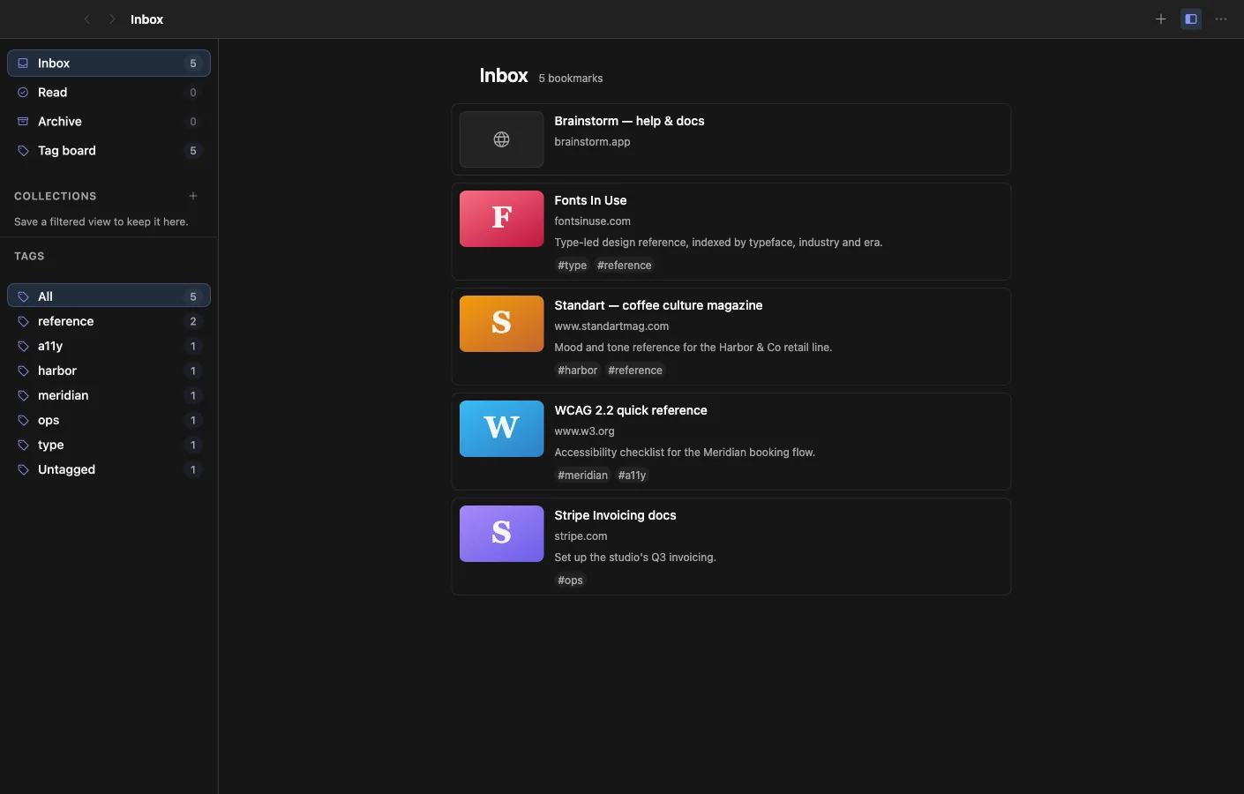The width and height of the screenshot is (1244, 794).
Task: Click the tag icon beside All
Action: pyautogui.click(x=23, y=297)
